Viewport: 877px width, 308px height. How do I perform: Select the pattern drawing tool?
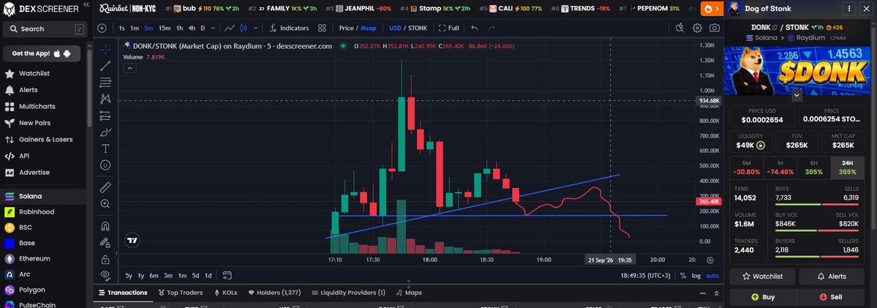[105, 99]
